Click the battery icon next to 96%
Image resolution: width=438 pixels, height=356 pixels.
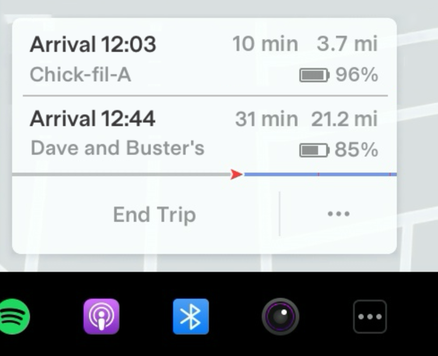pos(315,75)
